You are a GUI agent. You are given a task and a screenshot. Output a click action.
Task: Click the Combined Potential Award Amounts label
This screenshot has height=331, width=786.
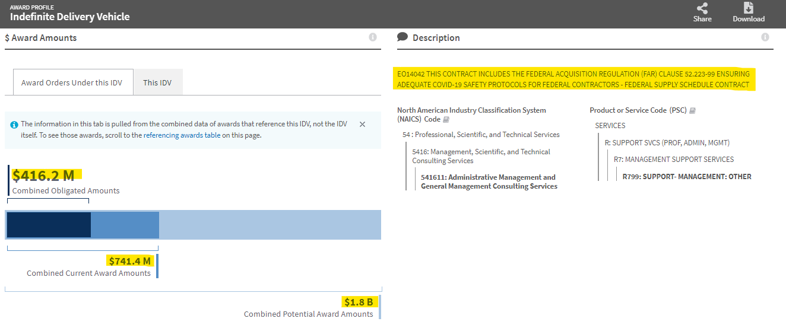[x=309, y=314]
